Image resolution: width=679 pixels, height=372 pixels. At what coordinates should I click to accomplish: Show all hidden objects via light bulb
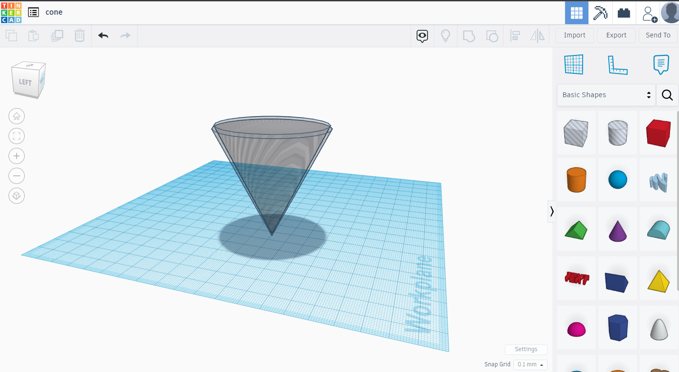pos(446,36)
